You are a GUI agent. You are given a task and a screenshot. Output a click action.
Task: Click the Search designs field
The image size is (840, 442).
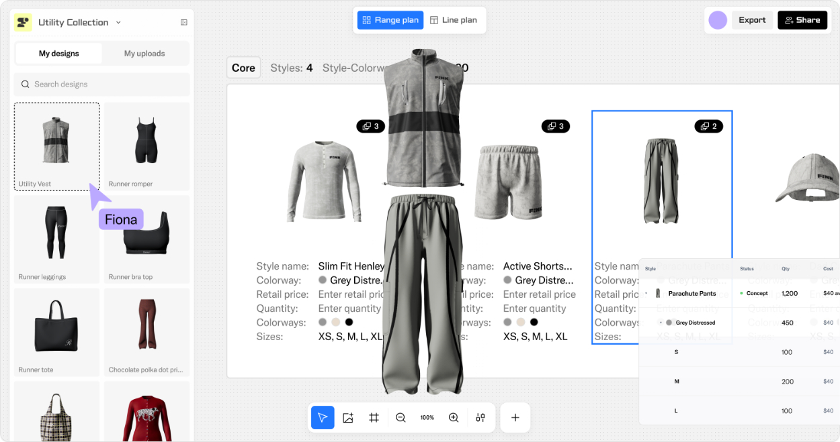pyautogui.click(x=102, y=85)
